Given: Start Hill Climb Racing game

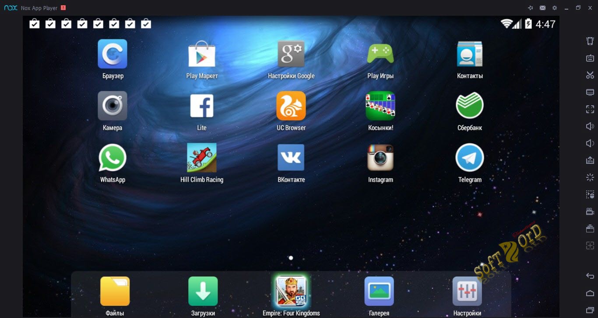Looking at the screenshot, I should click(202, 158).
